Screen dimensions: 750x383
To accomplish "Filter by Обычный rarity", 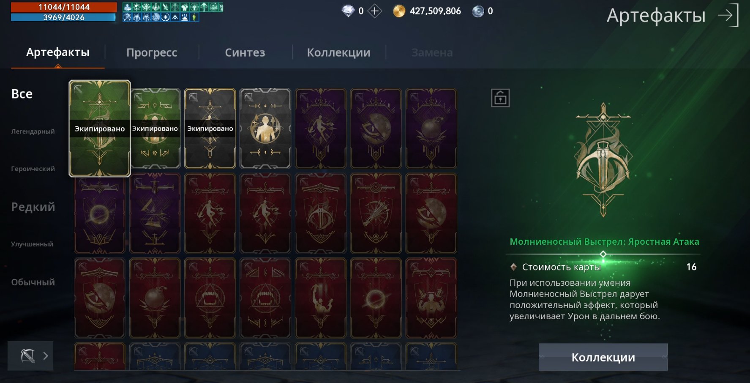I will tap(33, 282).
